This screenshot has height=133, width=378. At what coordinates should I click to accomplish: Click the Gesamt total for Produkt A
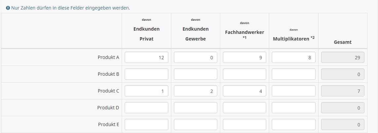[343, 57]
